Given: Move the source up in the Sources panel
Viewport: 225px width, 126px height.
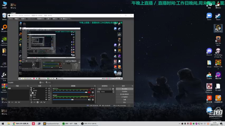Looking at the screenshot, I should [x=41, y=102].
